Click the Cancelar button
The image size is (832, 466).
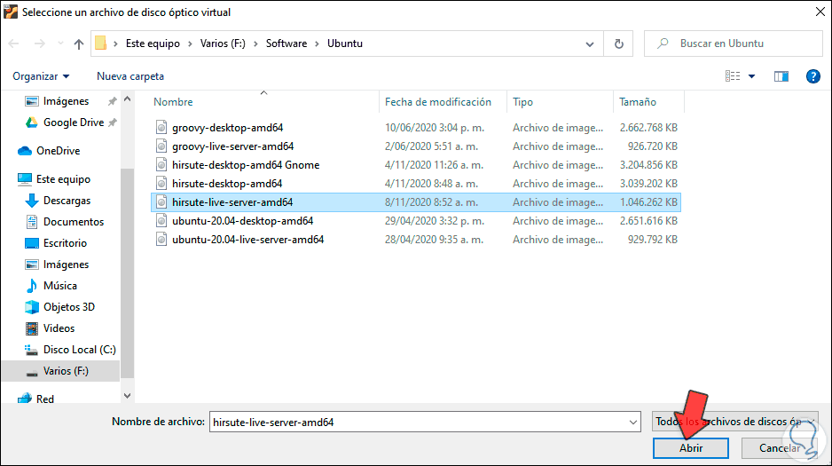780,448
